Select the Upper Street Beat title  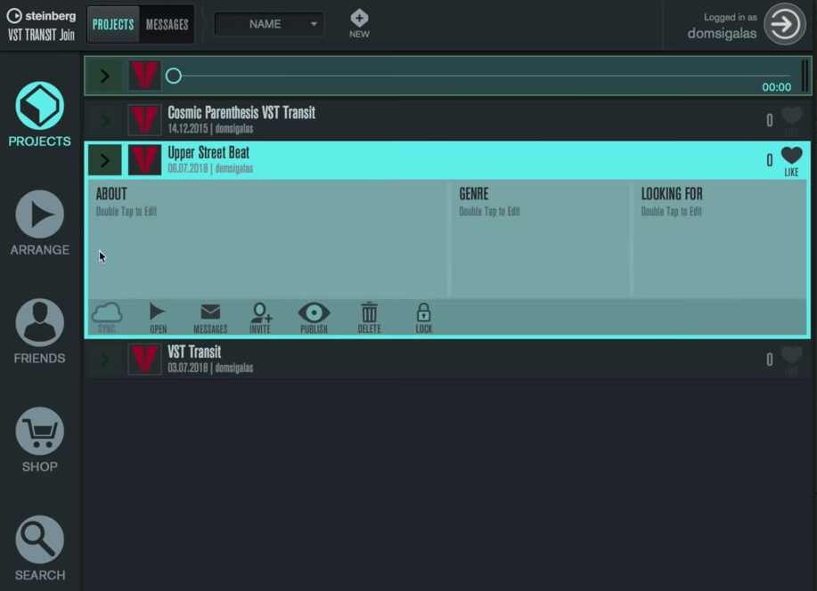(208, 153)
